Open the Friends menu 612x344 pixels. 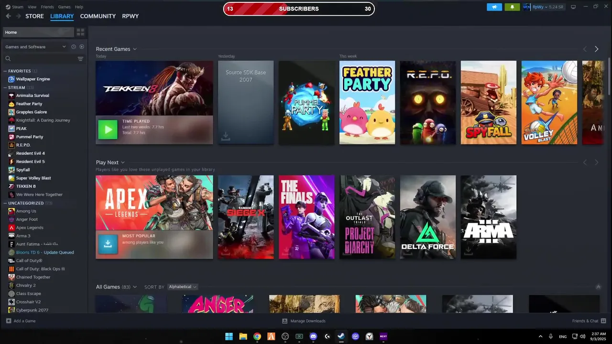coord(47,7)
